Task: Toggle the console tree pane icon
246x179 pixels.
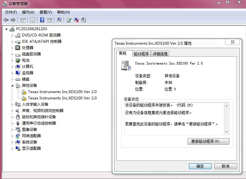Action: (x=23, y=20)
